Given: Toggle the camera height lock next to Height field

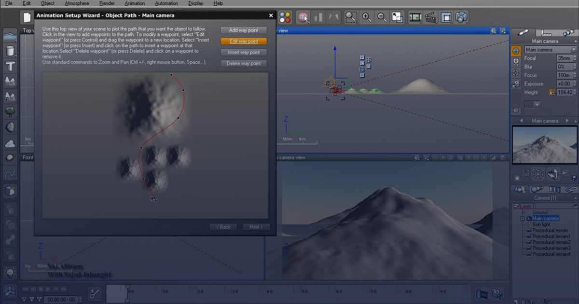Looking at the screenshot, I should [x=551, y=92].
